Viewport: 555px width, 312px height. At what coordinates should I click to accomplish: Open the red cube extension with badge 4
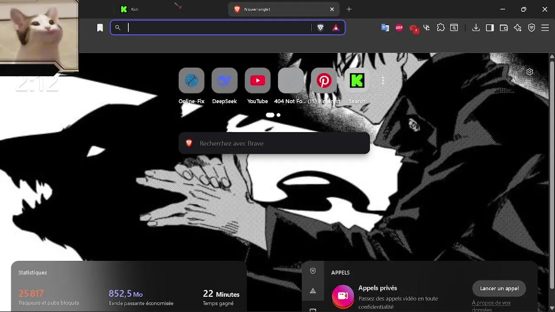(x=414, y=29)
